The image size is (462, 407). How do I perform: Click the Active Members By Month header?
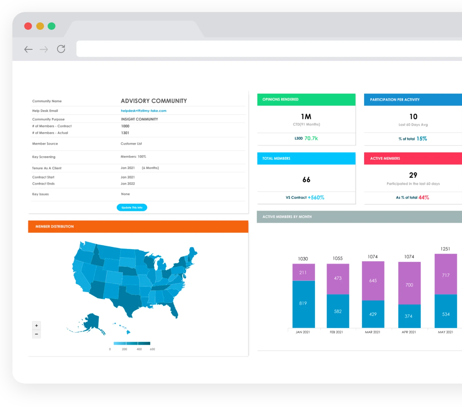click(x=359, y=217)
